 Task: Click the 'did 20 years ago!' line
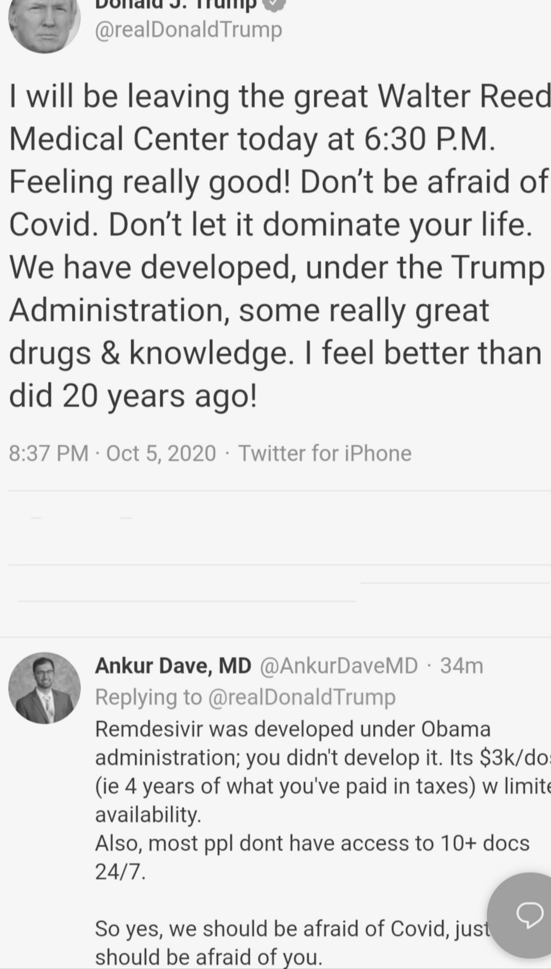coord(133,395)
